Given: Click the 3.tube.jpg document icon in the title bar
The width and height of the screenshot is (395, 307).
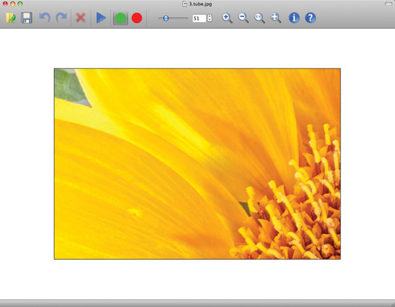Looking at the screenshot, I should [184, 4].
